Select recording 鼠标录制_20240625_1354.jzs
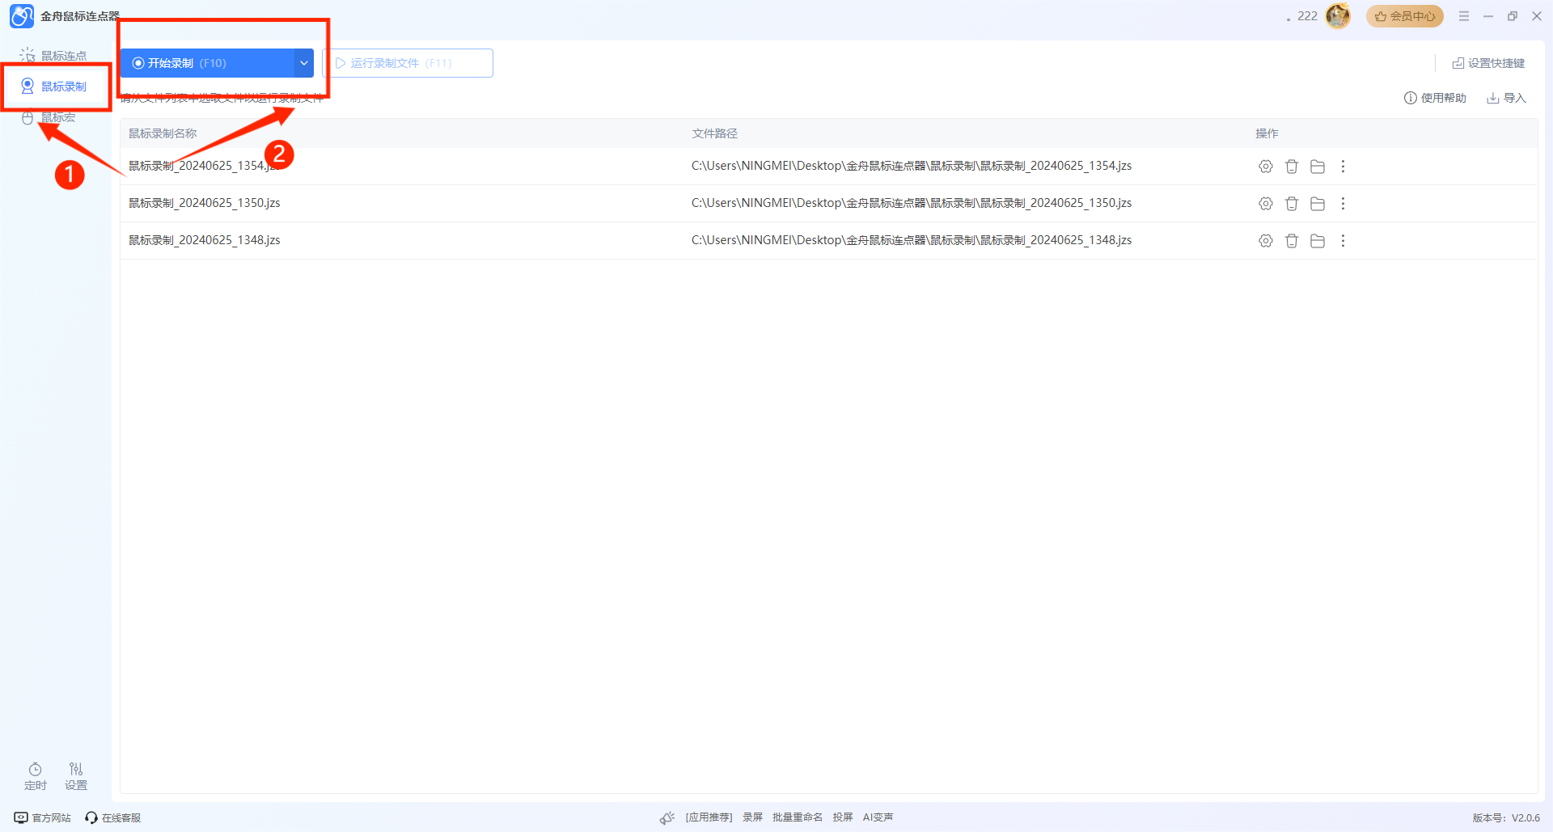 (205, 166)
